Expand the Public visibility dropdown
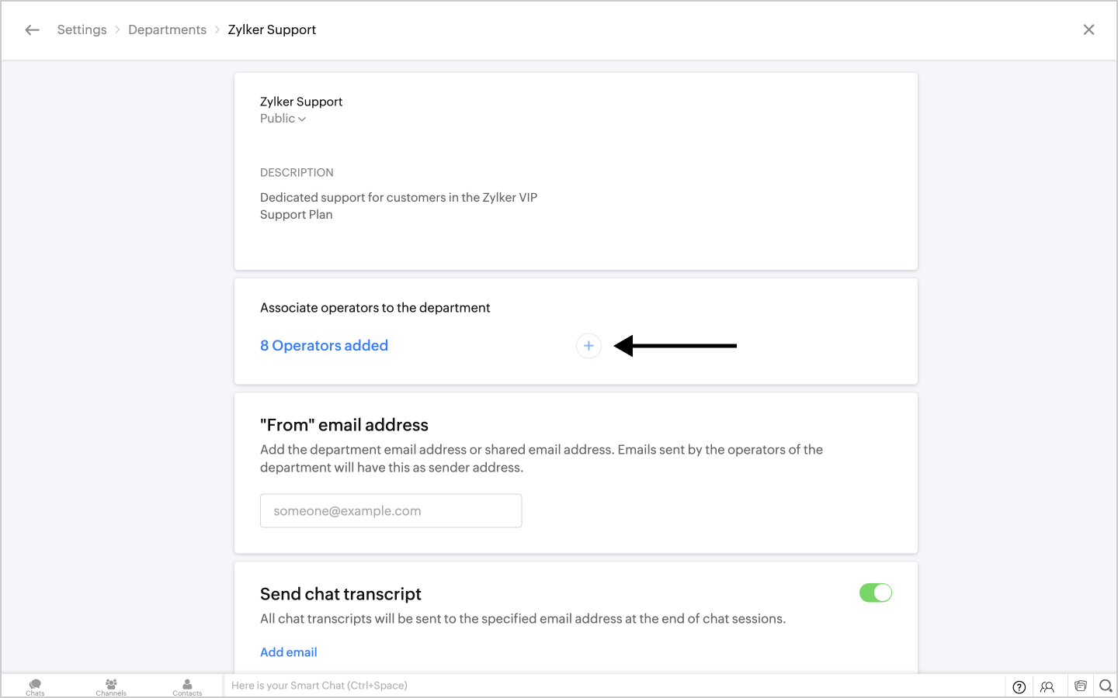1118x698 pixels. pyautogui.click(x=283, y=119)
